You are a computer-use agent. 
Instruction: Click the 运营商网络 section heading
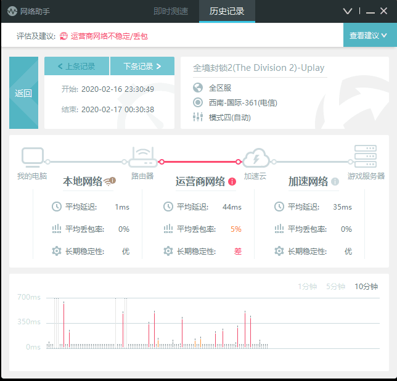click(x=200, y=181)
